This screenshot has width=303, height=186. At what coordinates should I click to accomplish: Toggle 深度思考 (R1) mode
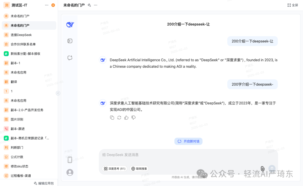[114, 169]
